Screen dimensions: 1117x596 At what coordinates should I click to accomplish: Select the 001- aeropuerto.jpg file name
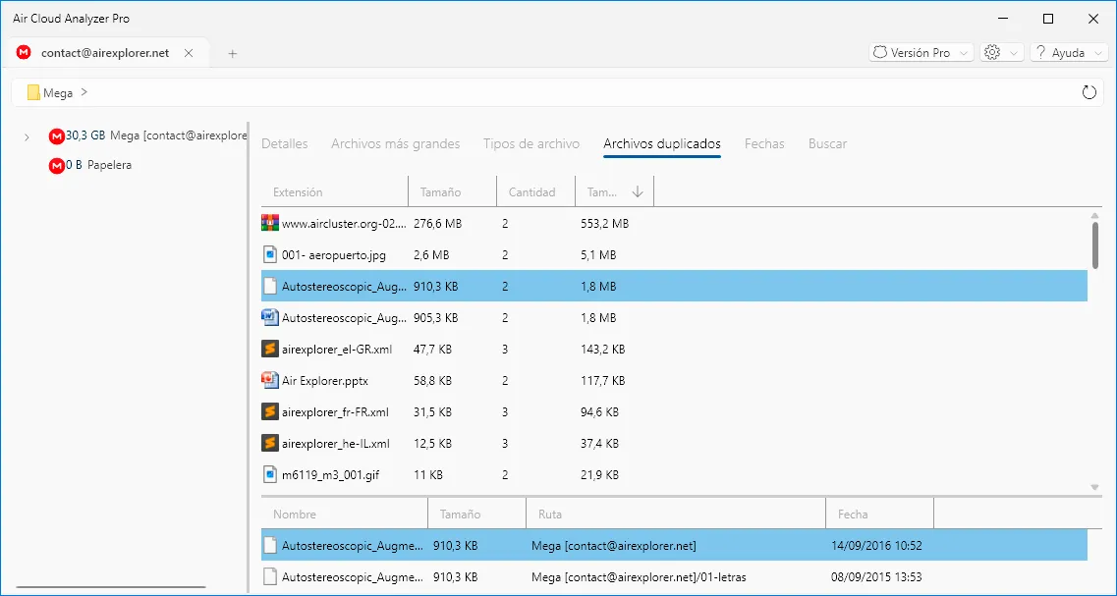(x=333, y=255)
